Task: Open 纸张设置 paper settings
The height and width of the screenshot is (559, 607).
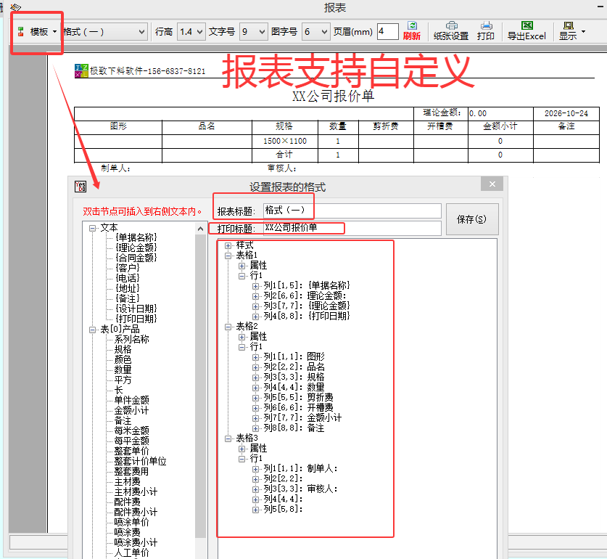Action: point(451,26)
